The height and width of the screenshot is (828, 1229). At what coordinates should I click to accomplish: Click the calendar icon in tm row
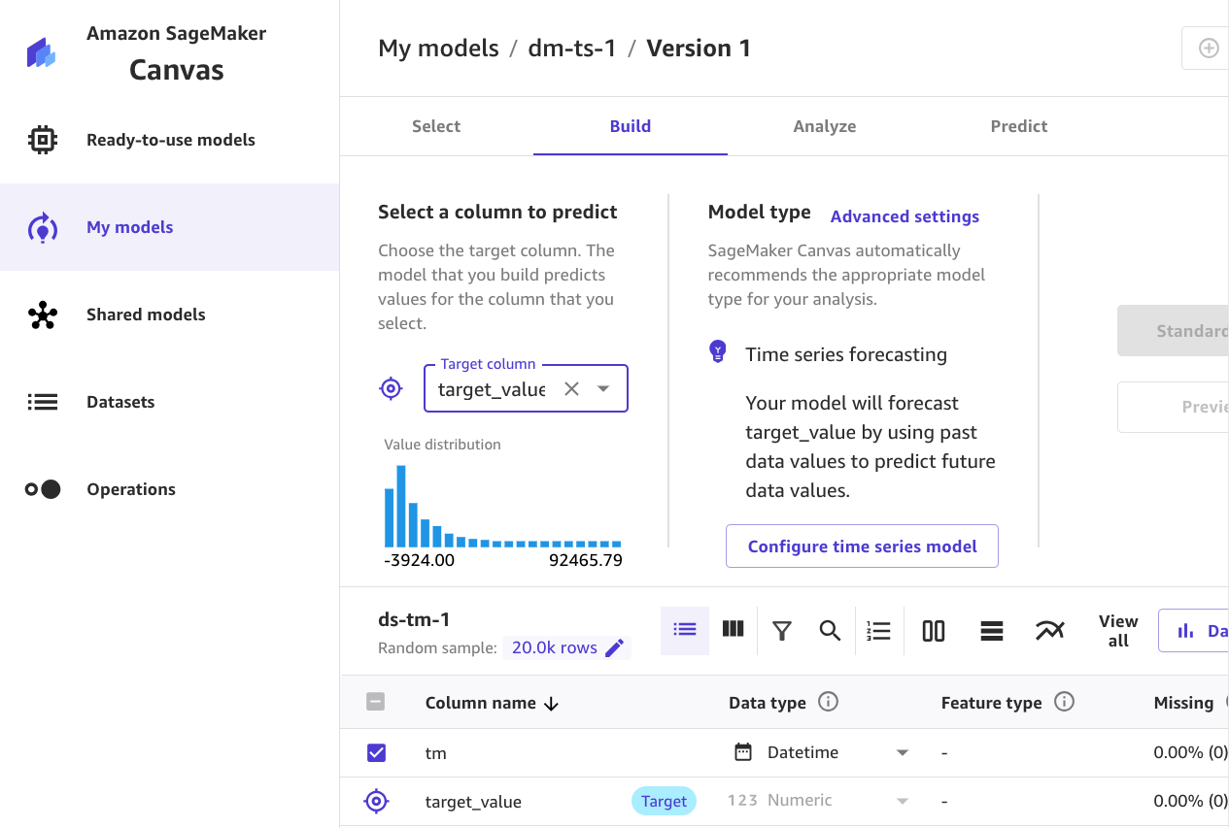click(x=743, y=751)
